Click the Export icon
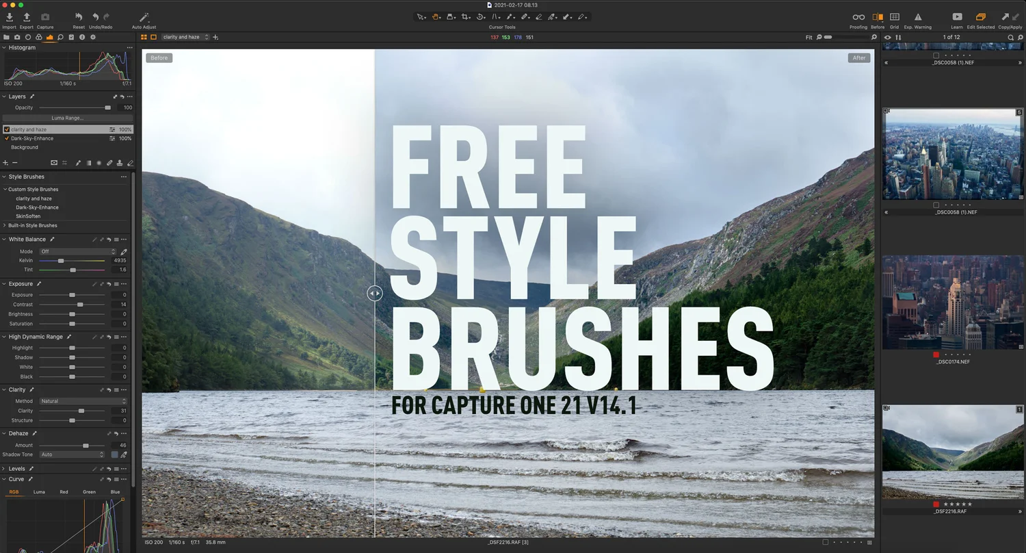 click(x=27, y=17)
